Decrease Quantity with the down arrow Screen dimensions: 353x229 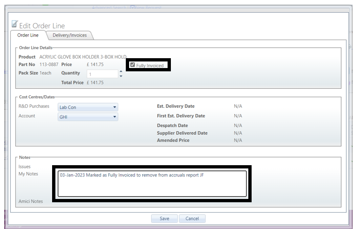click(121, 76)
